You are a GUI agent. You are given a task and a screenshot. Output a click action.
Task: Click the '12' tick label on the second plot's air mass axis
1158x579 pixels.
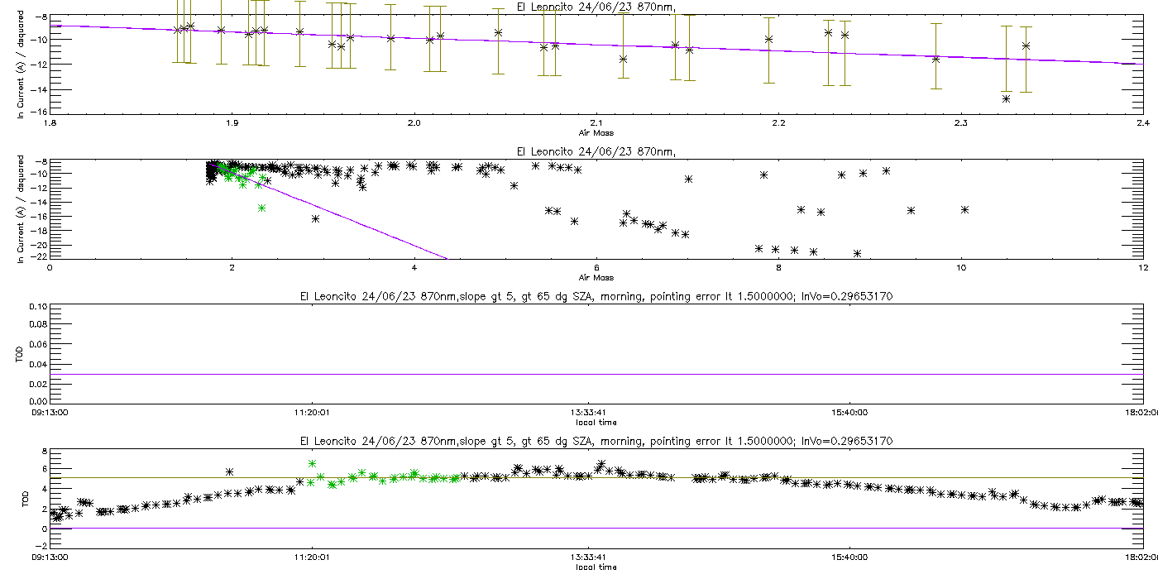click(x=1142, y=268)
